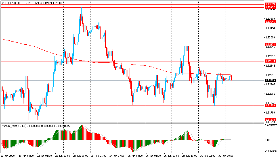Click the 26 Jun 17:00 time label
Image resolution: width=277 pixels, height=159 pixels.
pyautogui.click(x=171, y=156)
